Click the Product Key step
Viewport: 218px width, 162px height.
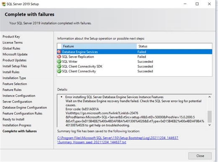click(11, 36)
